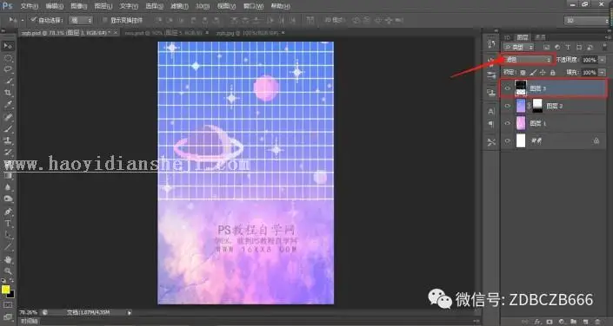Select the Brush tool
The height and width of the screenshot is (326, 613).
point(8,128)
